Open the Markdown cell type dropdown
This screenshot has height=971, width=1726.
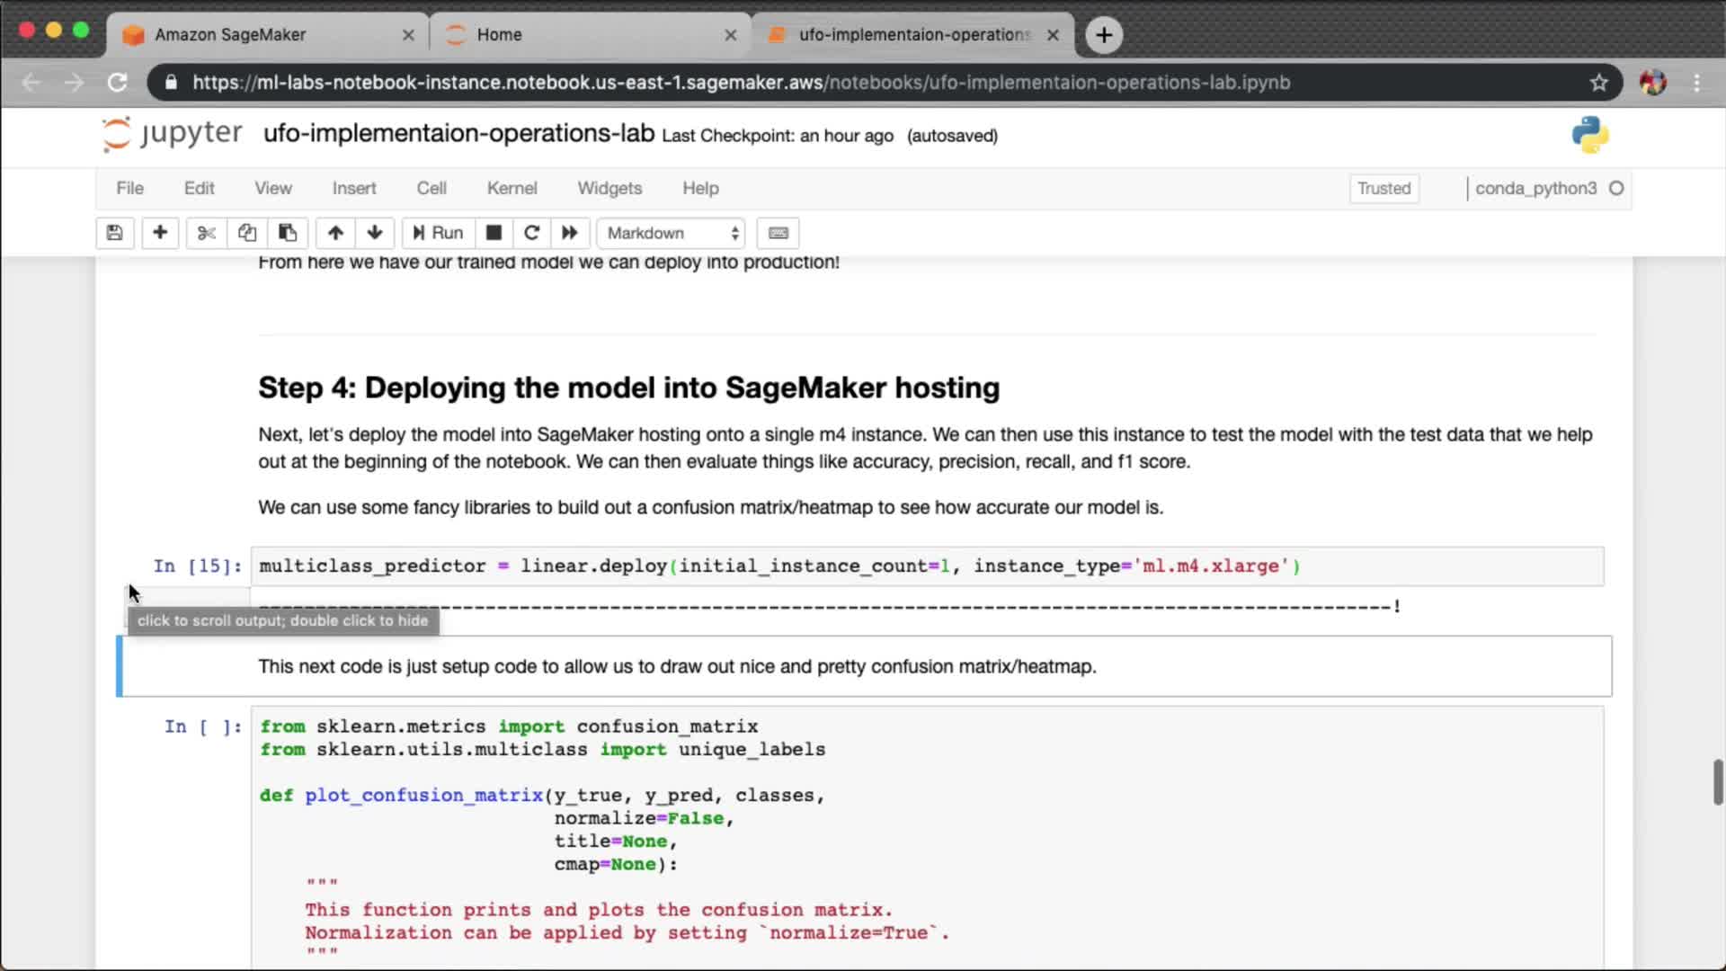tap(672, 233)
